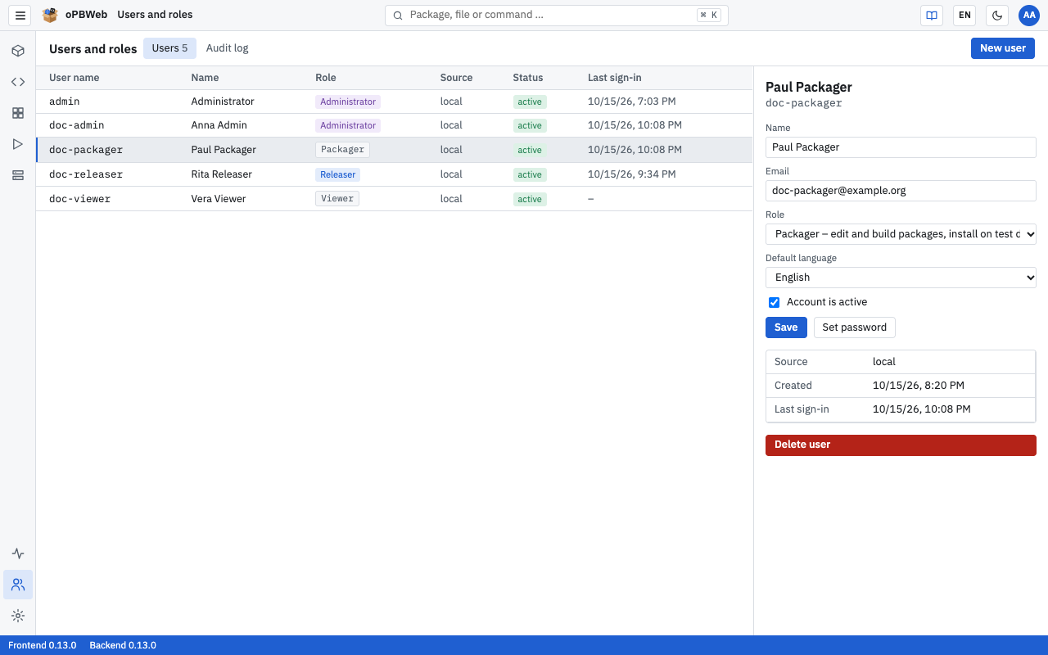This screenshot has width=1048, height=655.
Task: Click the Anna Admin name cell
Action: [219, 125]
